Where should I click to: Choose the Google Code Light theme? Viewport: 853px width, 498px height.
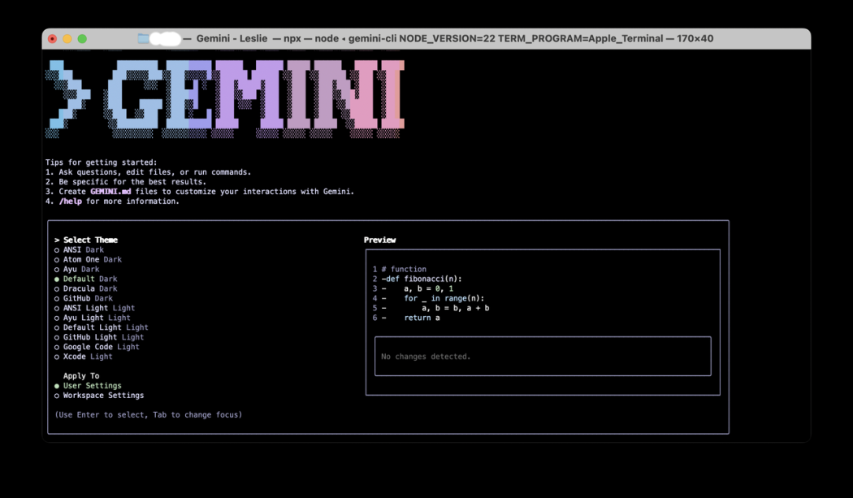pos(101,347)
